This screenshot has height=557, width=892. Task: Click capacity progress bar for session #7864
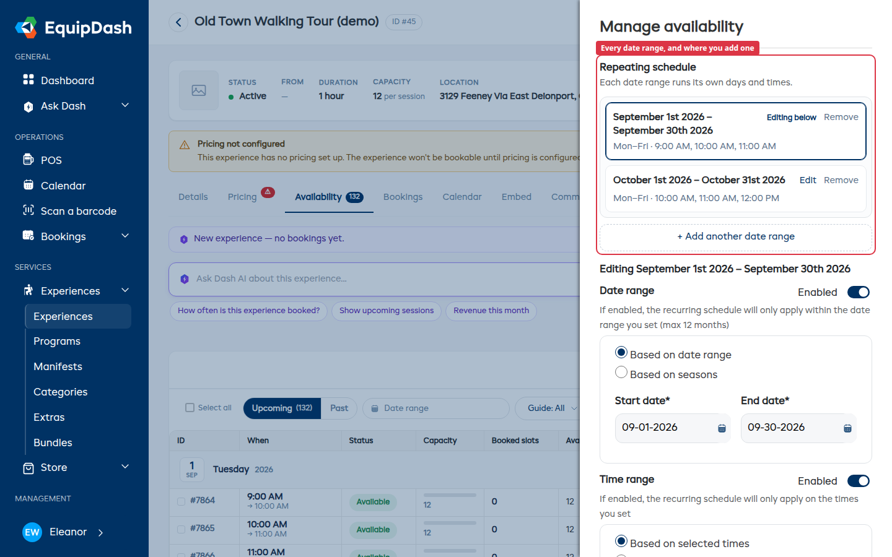point(450,495)
